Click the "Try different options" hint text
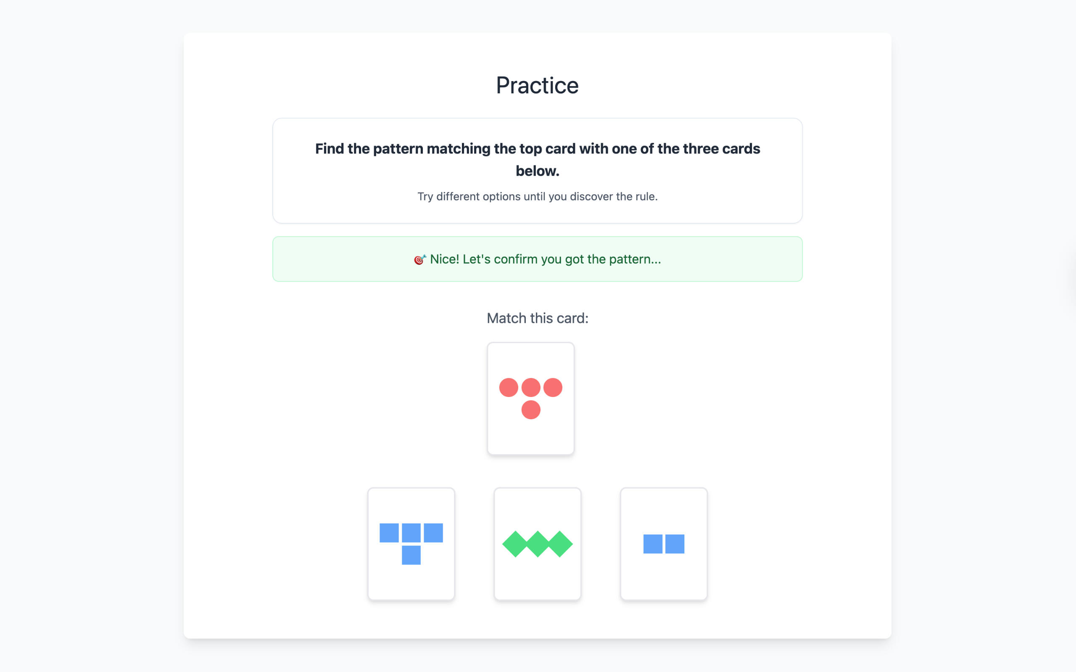This screenshot has width=1076, height=672. point(537,196)
